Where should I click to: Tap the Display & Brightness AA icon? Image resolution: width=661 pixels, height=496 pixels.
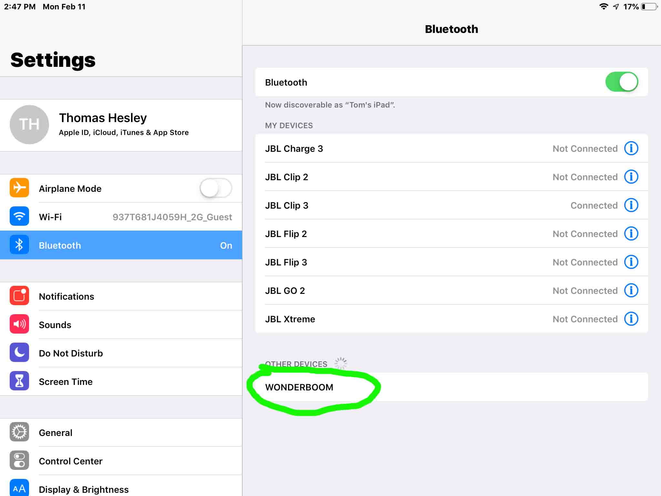(19, 488)
